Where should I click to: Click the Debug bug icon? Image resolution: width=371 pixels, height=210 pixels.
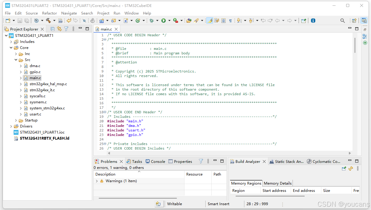[x=151, y=21]
